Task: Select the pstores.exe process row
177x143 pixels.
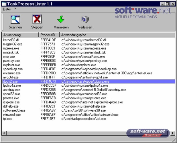Action: pos(89,98)
